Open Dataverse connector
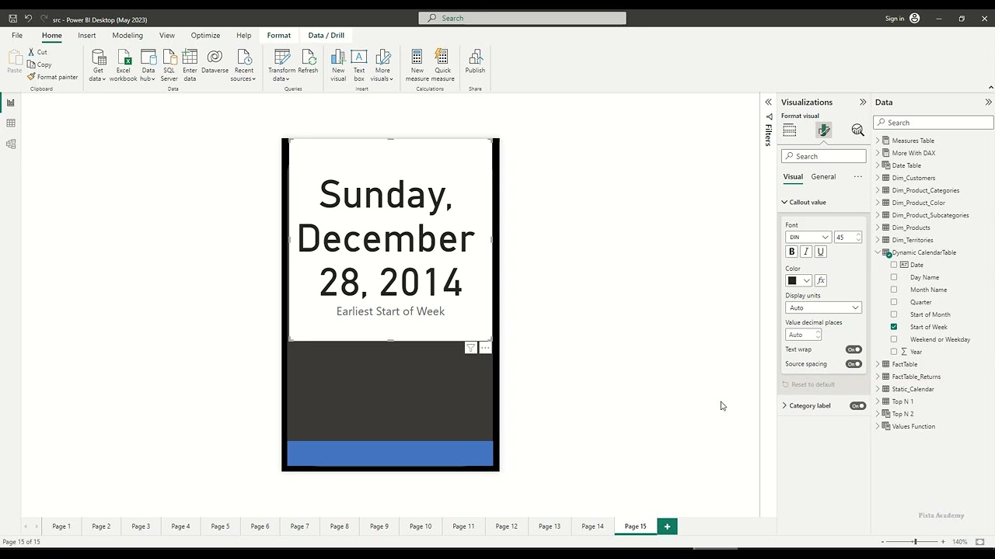 (215, 62)
